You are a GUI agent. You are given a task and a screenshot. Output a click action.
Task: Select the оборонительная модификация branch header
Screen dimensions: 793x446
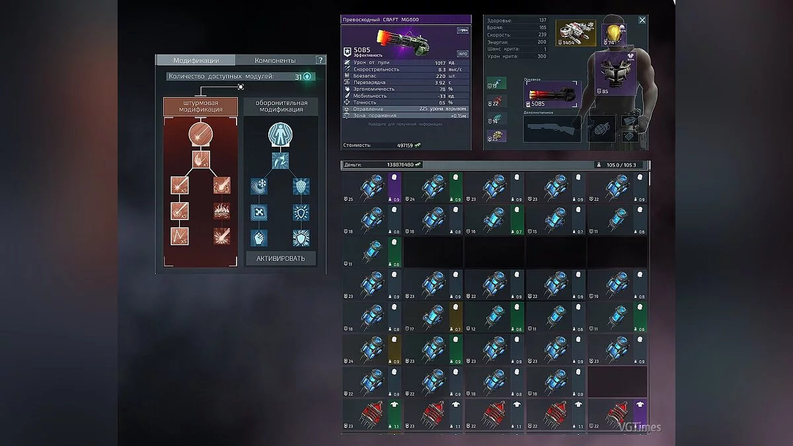click(x=281, y=106)
